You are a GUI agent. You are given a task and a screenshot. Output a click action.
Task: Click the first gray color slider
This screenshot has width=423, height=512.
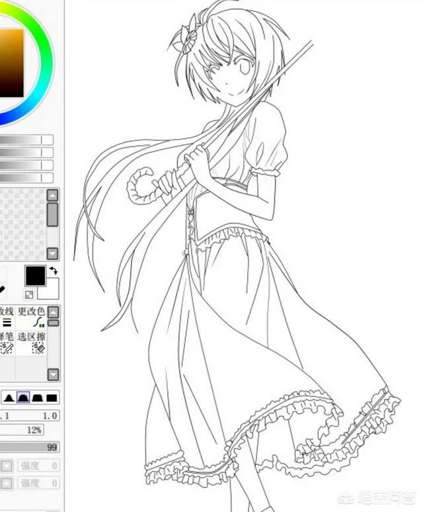tap(26, 140)
